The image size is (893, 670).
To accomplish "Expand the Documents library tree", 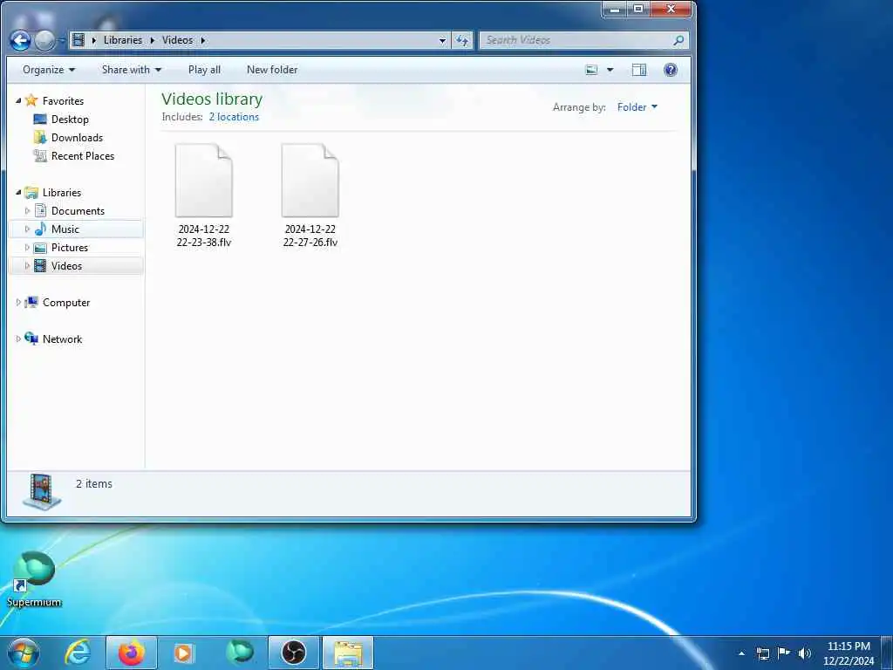I will 27,211.
